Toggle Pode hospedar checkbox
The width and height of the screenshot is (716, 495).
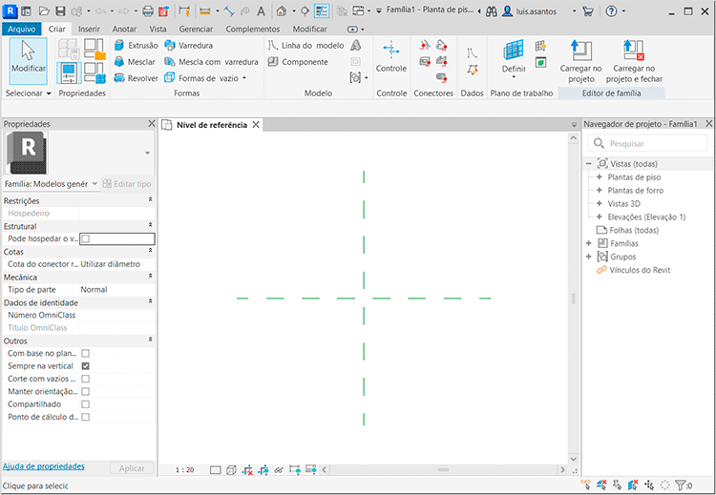(86, 238)
